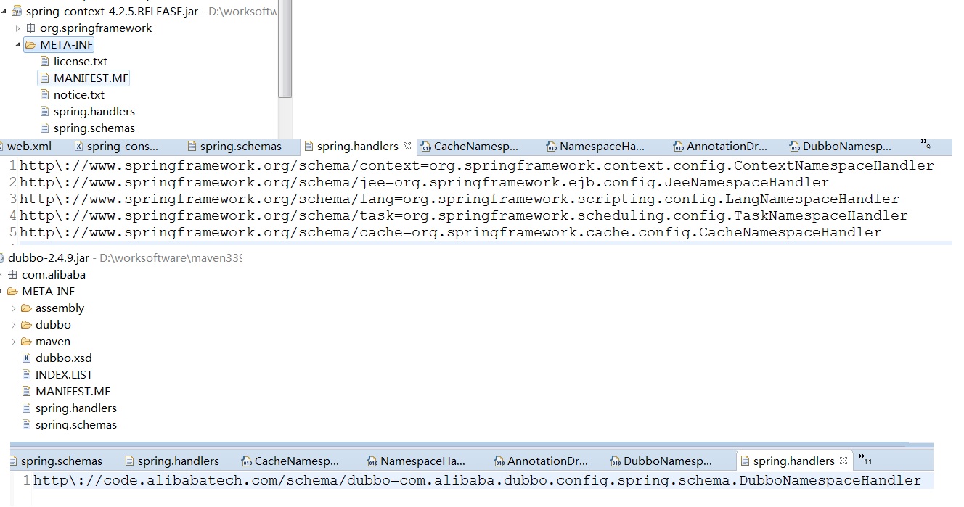Click the com.alibaba package icon
Viewport: 964px width, 507px height.
click(12, 275)
